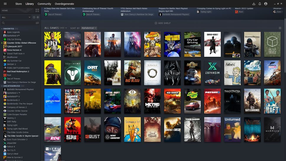Select Grand Theft Auto V in sidebar
The height and width of the screenshot is (161, 286).
tap(16, 54)
